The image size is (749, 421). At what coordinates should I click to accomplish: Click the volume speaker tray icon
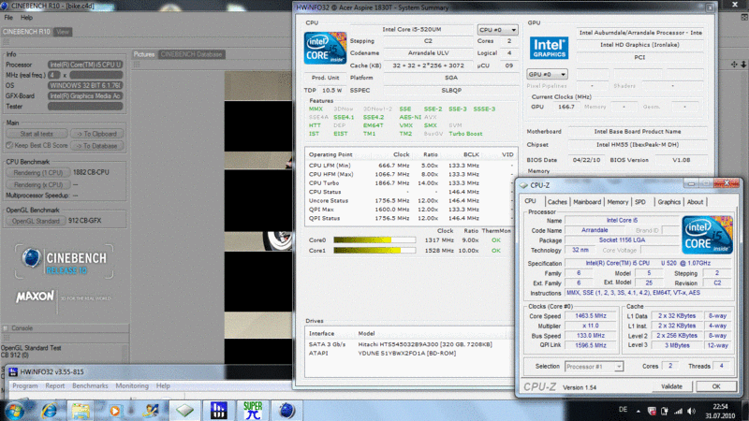691,411
